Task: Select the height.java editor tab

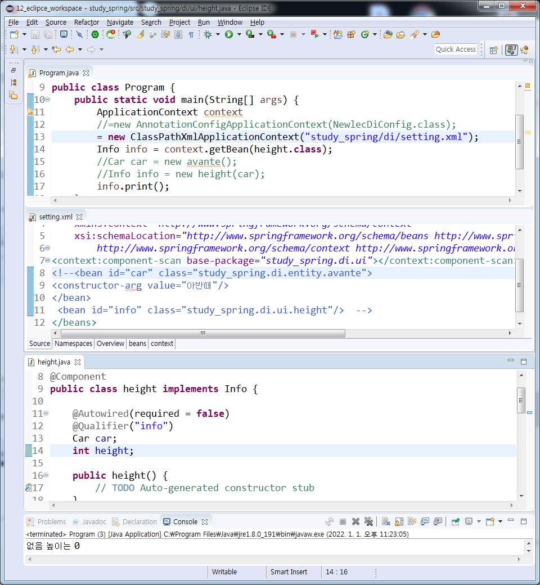Action: (x=53, y=362)
